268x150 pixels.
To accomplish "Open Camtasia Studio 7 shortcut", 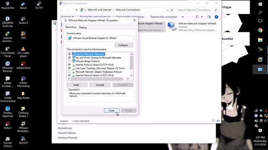I will 23,112.
